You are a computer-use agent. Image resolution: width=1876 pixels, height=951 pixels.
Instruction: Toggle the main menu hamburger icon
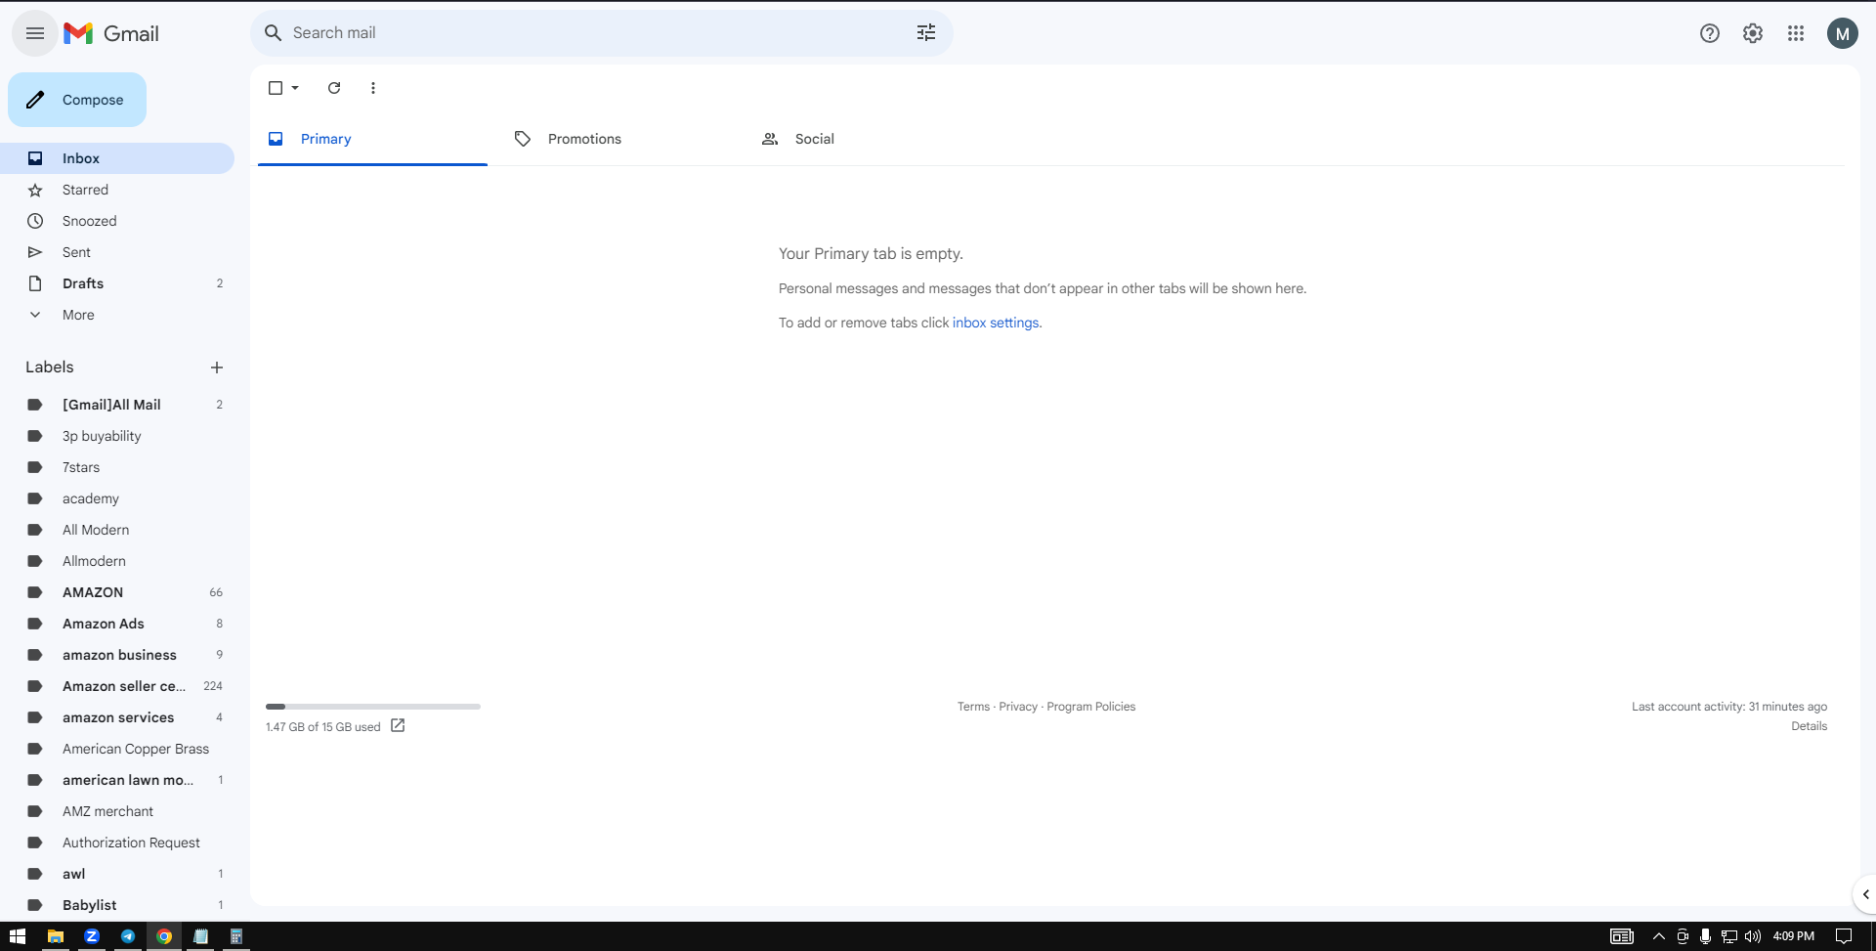click(35, 33)
